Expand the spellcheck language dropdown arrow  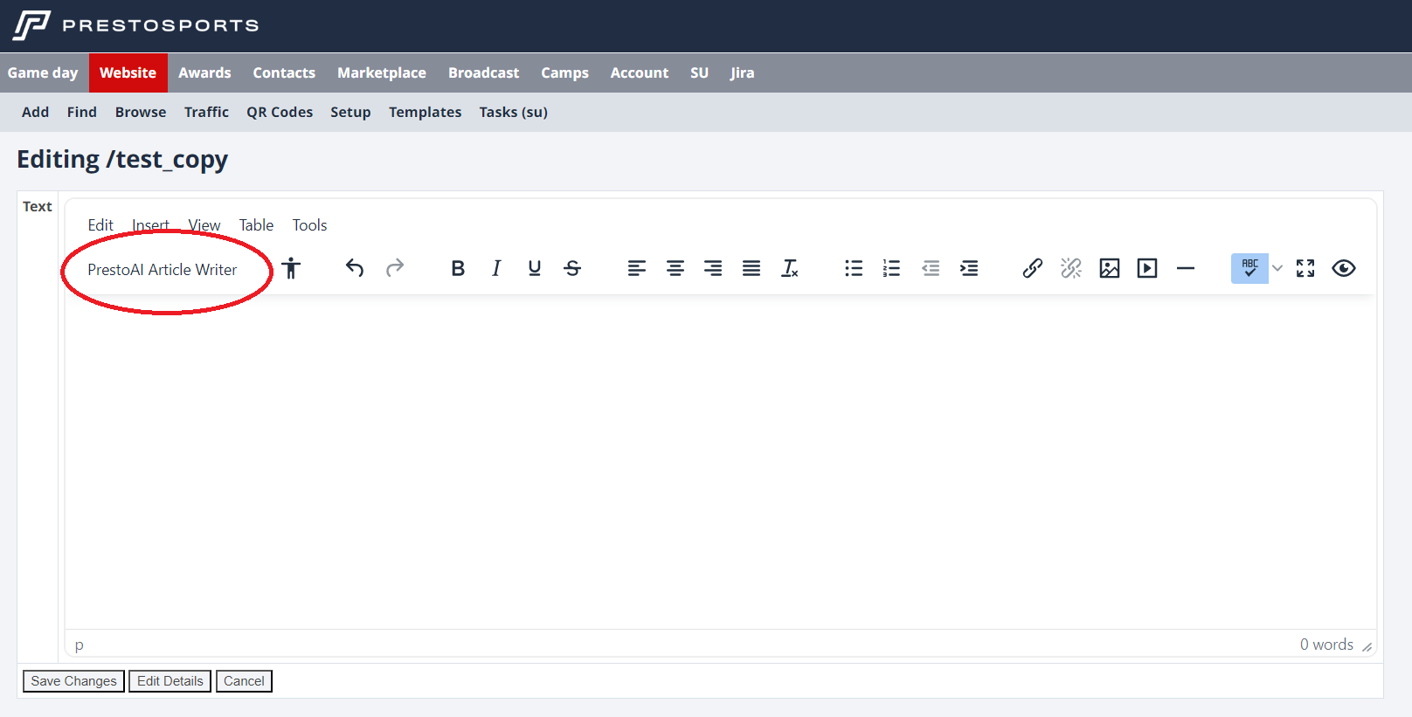point(1277,268)
